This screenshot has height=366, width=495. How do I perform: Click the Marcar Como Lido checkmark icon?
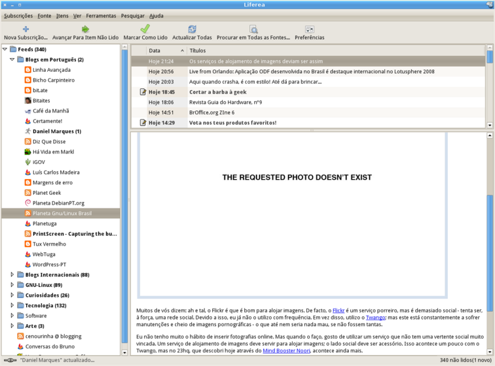click(x=145, y=29)
